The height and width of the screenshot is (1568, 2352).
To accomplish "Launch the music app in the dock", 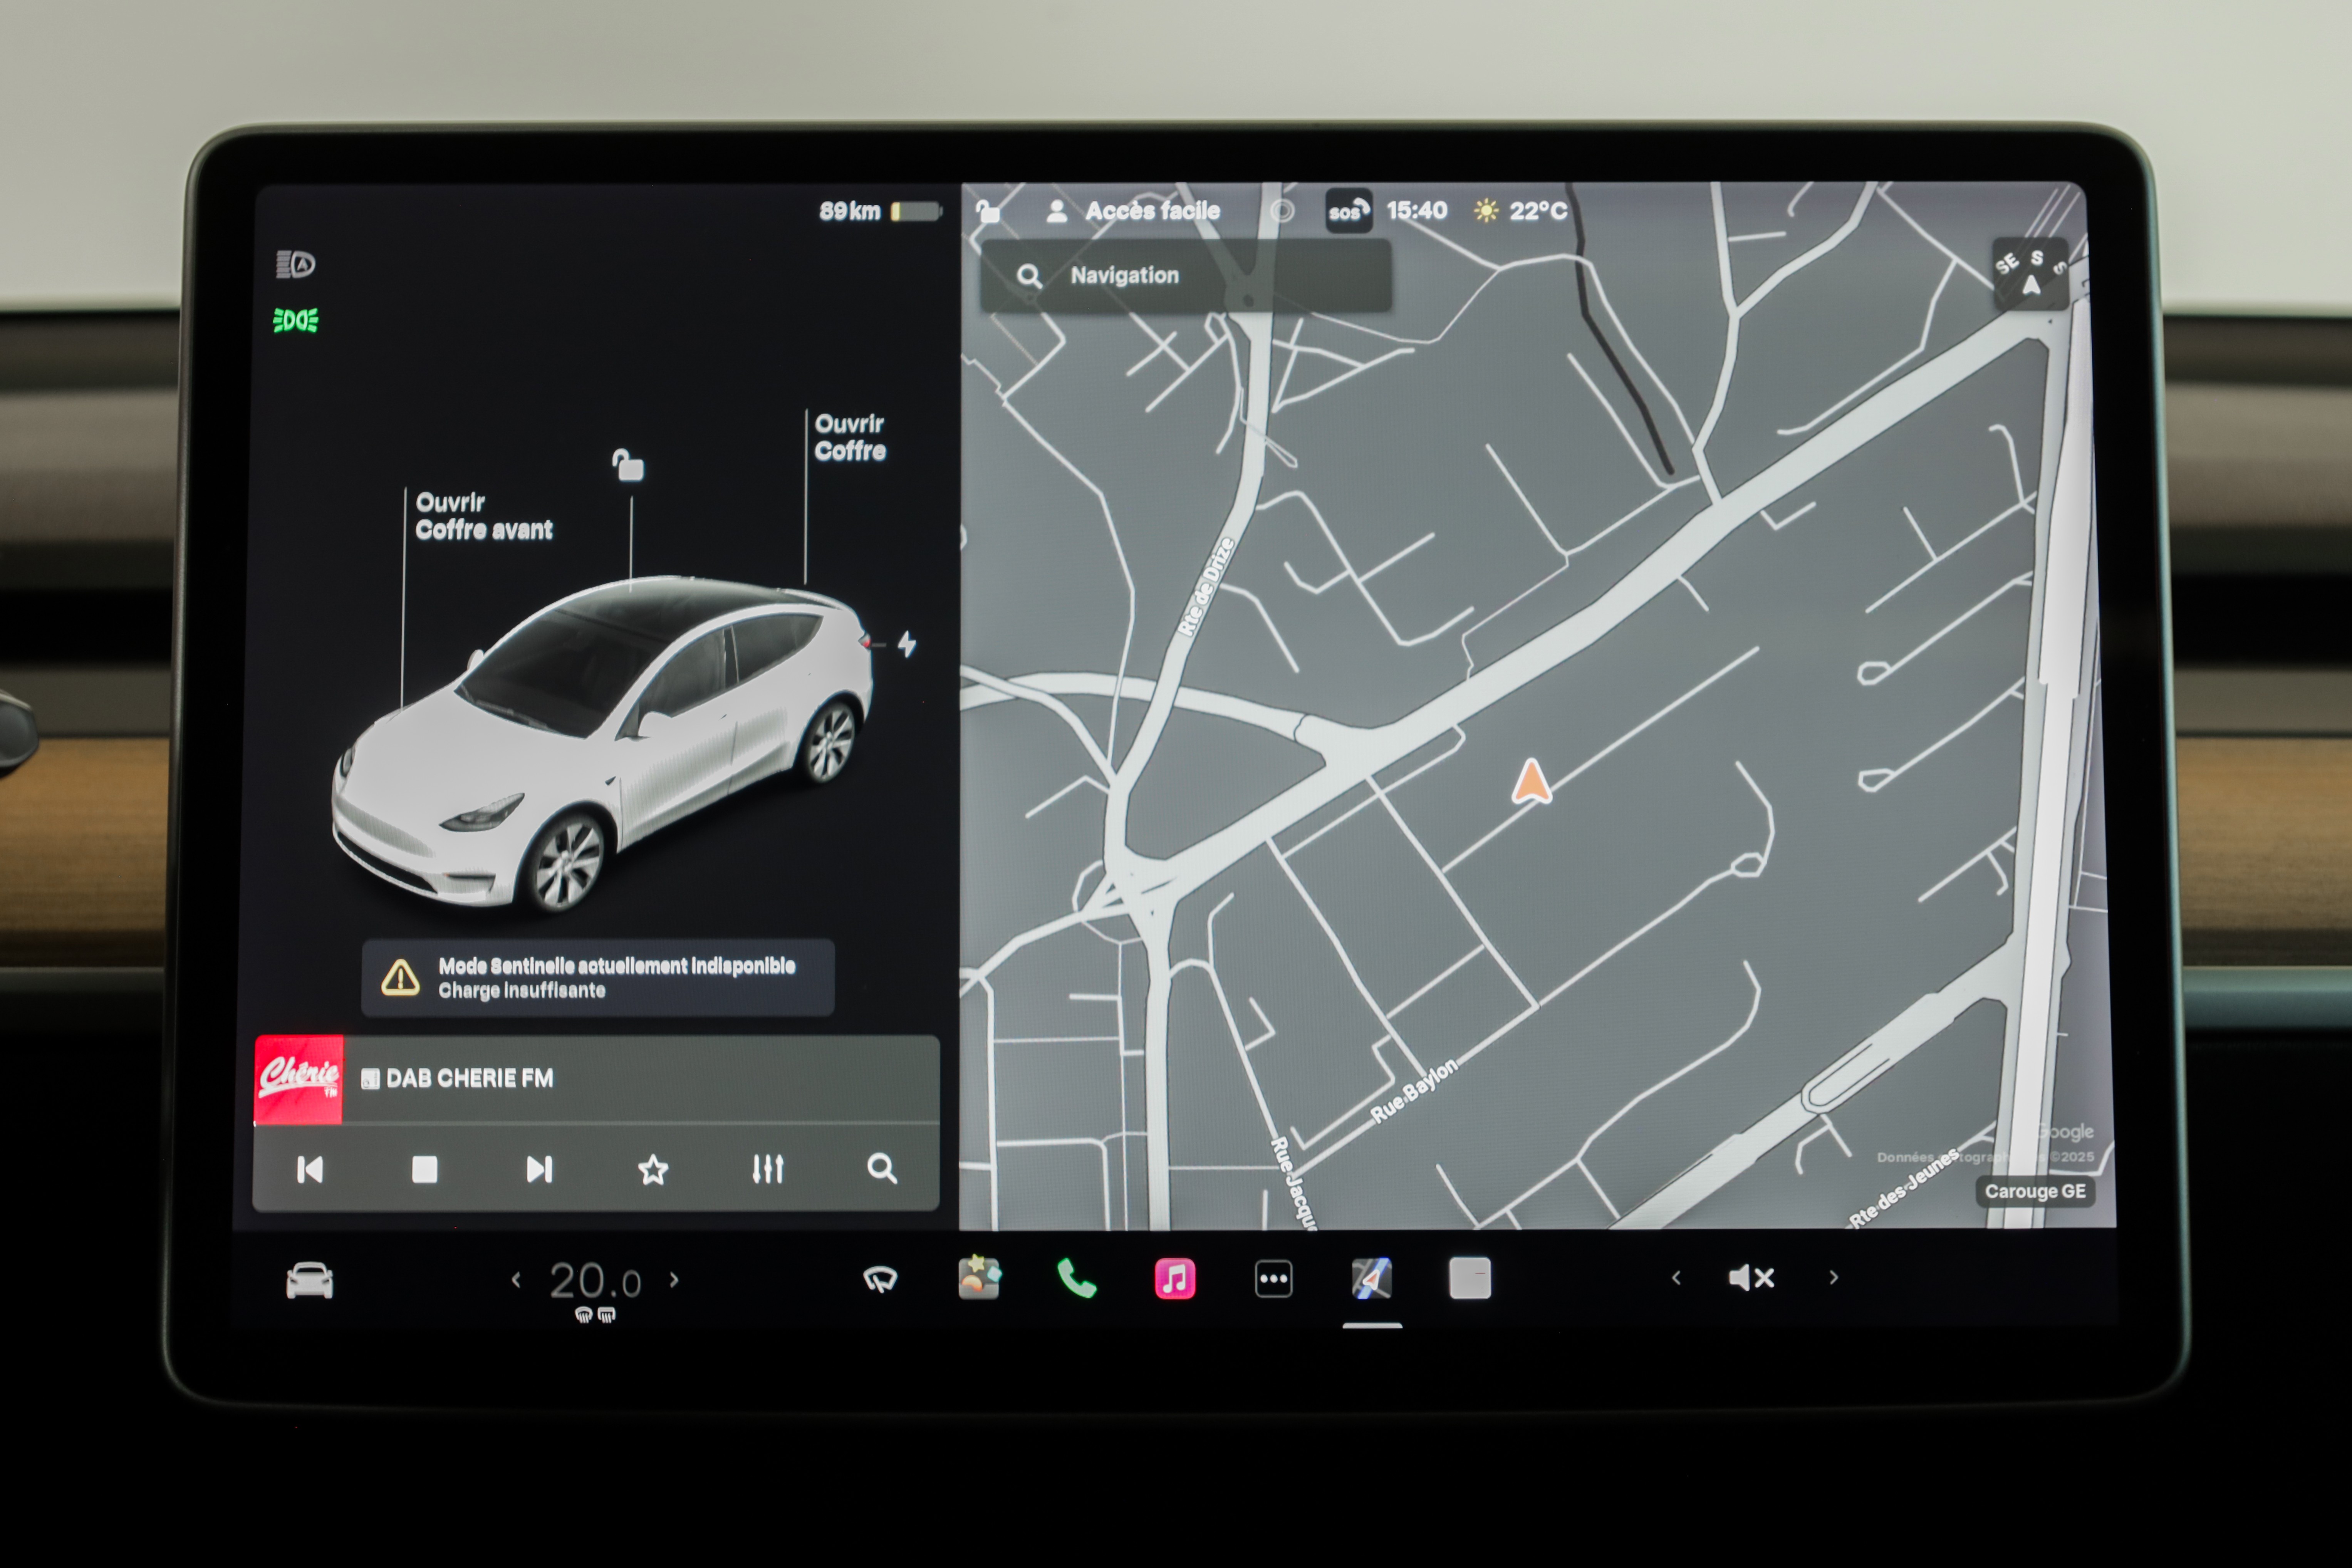I will click(1174, 1279).
